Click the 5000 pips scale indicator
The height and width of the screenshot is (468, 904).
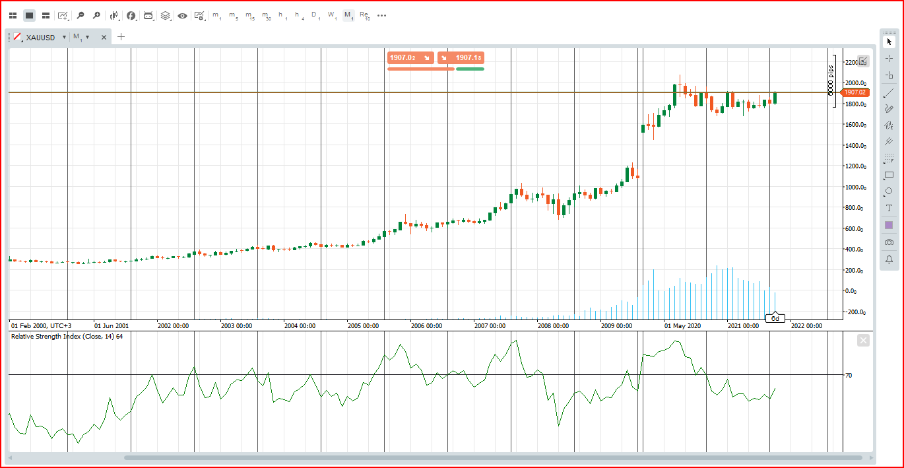click(x=831, y=81)
